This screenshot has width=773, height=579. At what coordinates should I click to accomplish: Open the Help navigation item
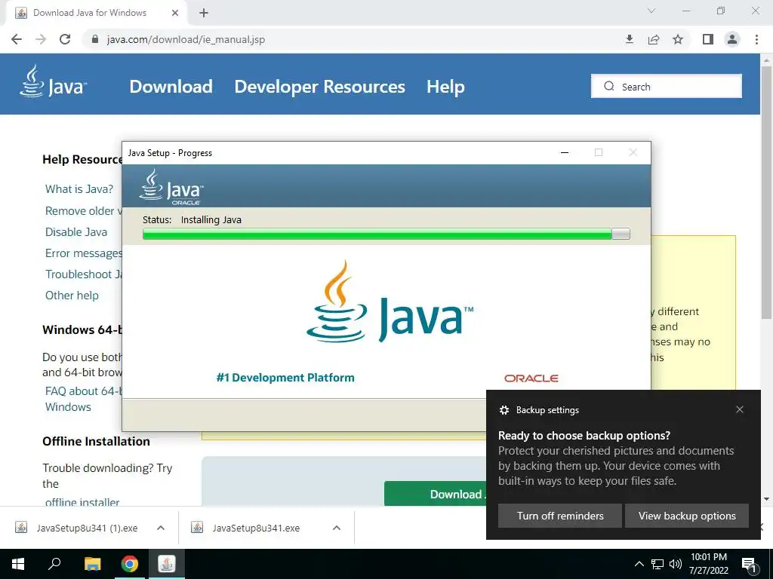[x=445, y=86]
